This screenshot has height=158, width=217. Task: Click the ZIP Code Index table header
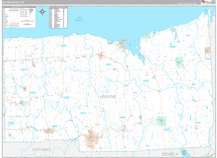click(58, 7)
